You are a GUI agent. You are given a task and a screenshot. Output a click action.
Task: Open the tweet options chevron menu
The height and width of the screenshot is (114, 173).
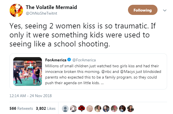coord(164,10)
